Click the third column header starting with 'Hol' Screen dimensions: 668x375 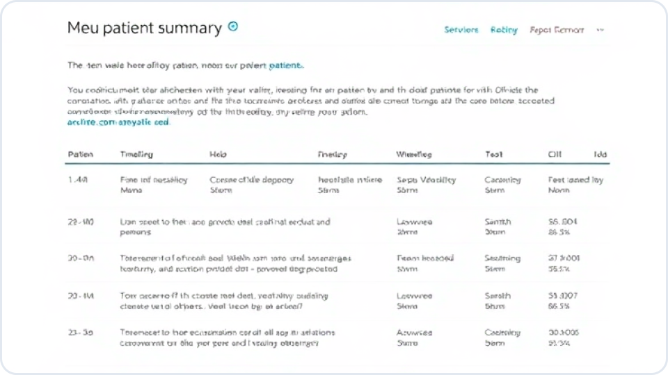point(218,154)
